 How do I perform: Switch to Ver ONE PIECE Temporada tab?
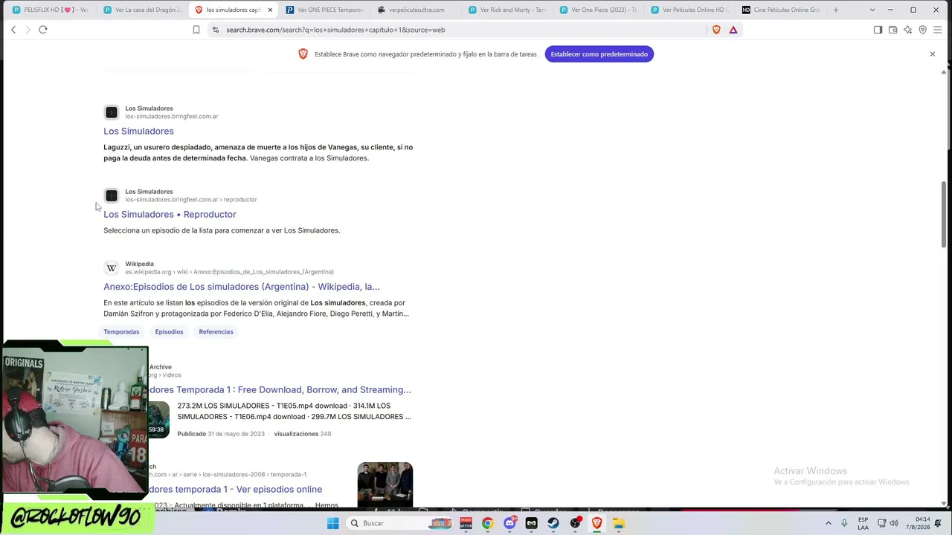(325, 10)
